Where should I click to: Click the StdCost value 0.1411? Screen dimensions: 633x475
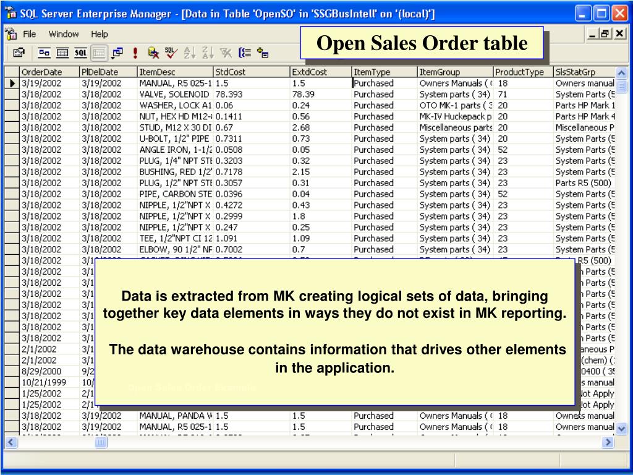[252, 116]
